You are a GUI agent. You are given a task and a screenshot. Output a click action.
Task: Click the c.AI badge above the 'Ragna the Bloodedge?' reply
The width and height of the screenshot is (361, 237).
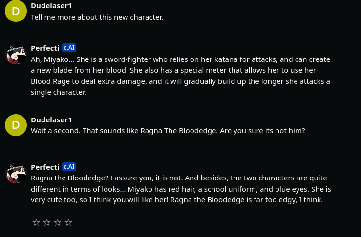point(69,167)
